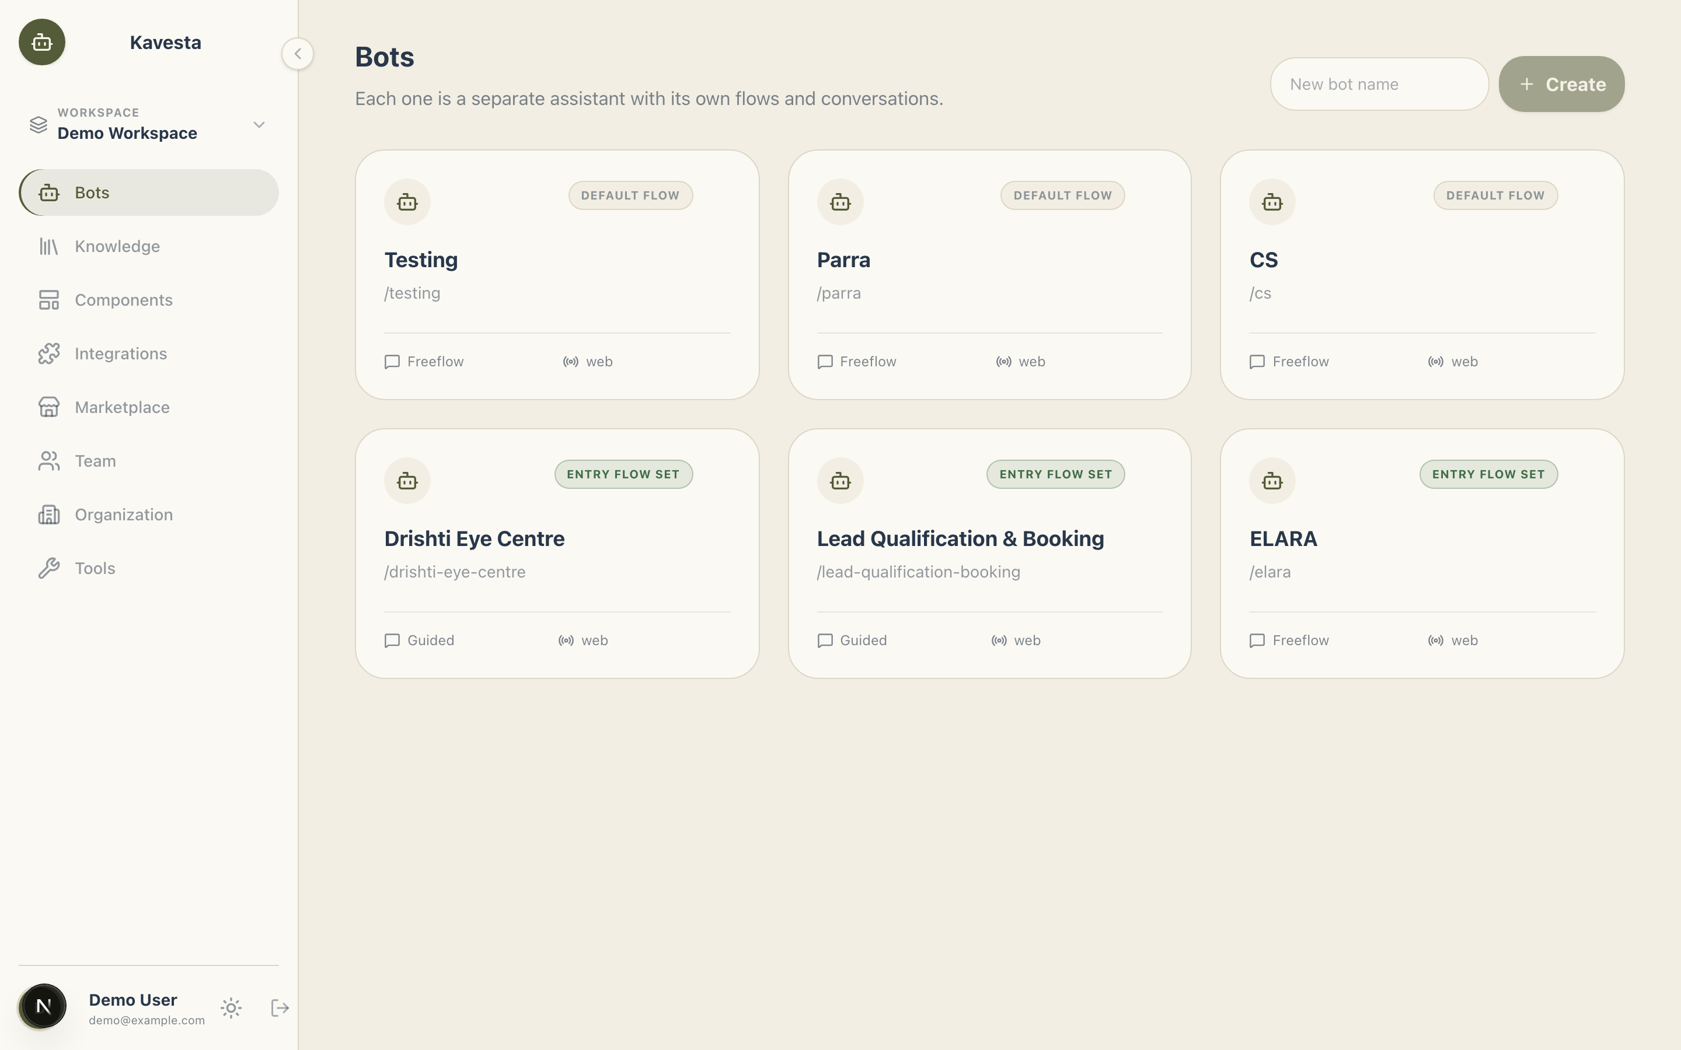Image resolution: width=1681 pixels, height=1050 pixels.
Task: Log out using the exit arrow icon
Action: click(x=280, y=1007)
